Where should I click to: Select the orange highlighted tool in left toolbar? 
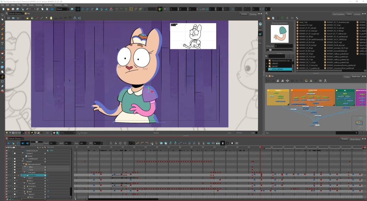coord(2,77)
